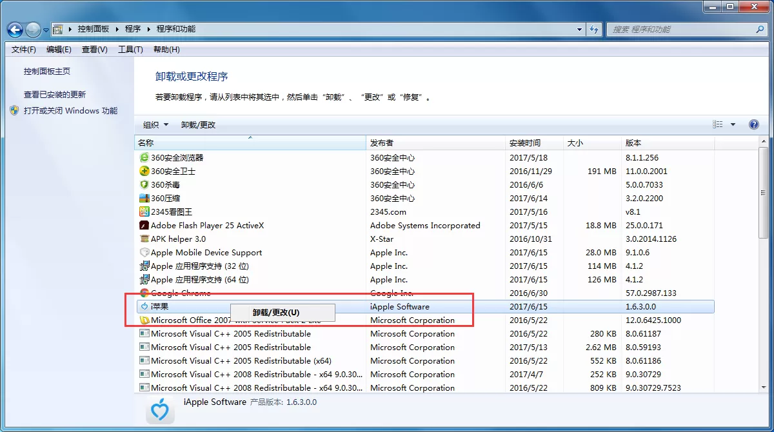
Task: Click the Apple 应用程序支持 (32 位) icon
Action: point(144,266)
